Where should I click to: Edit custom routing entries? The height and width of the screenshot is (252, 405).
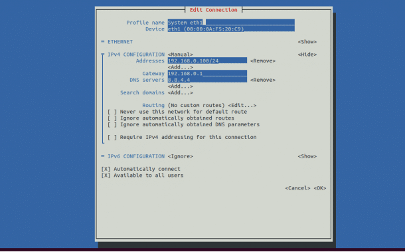pos(242,105)
